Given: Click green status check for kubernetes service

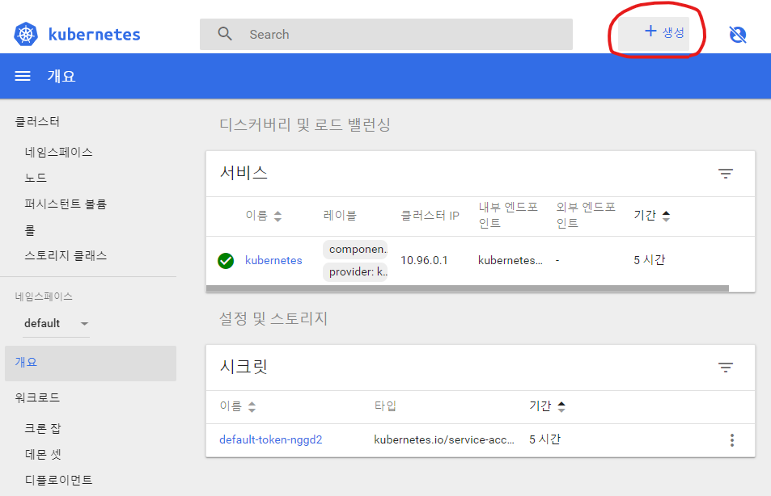Looking at the screenshot, I should tap(226, 261).
